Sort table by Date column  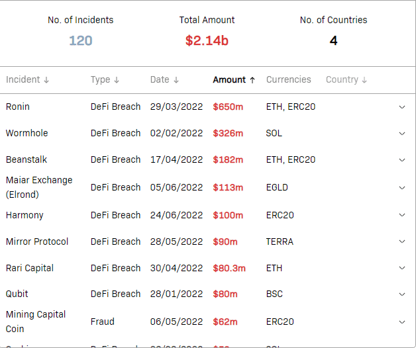(164, 80)
